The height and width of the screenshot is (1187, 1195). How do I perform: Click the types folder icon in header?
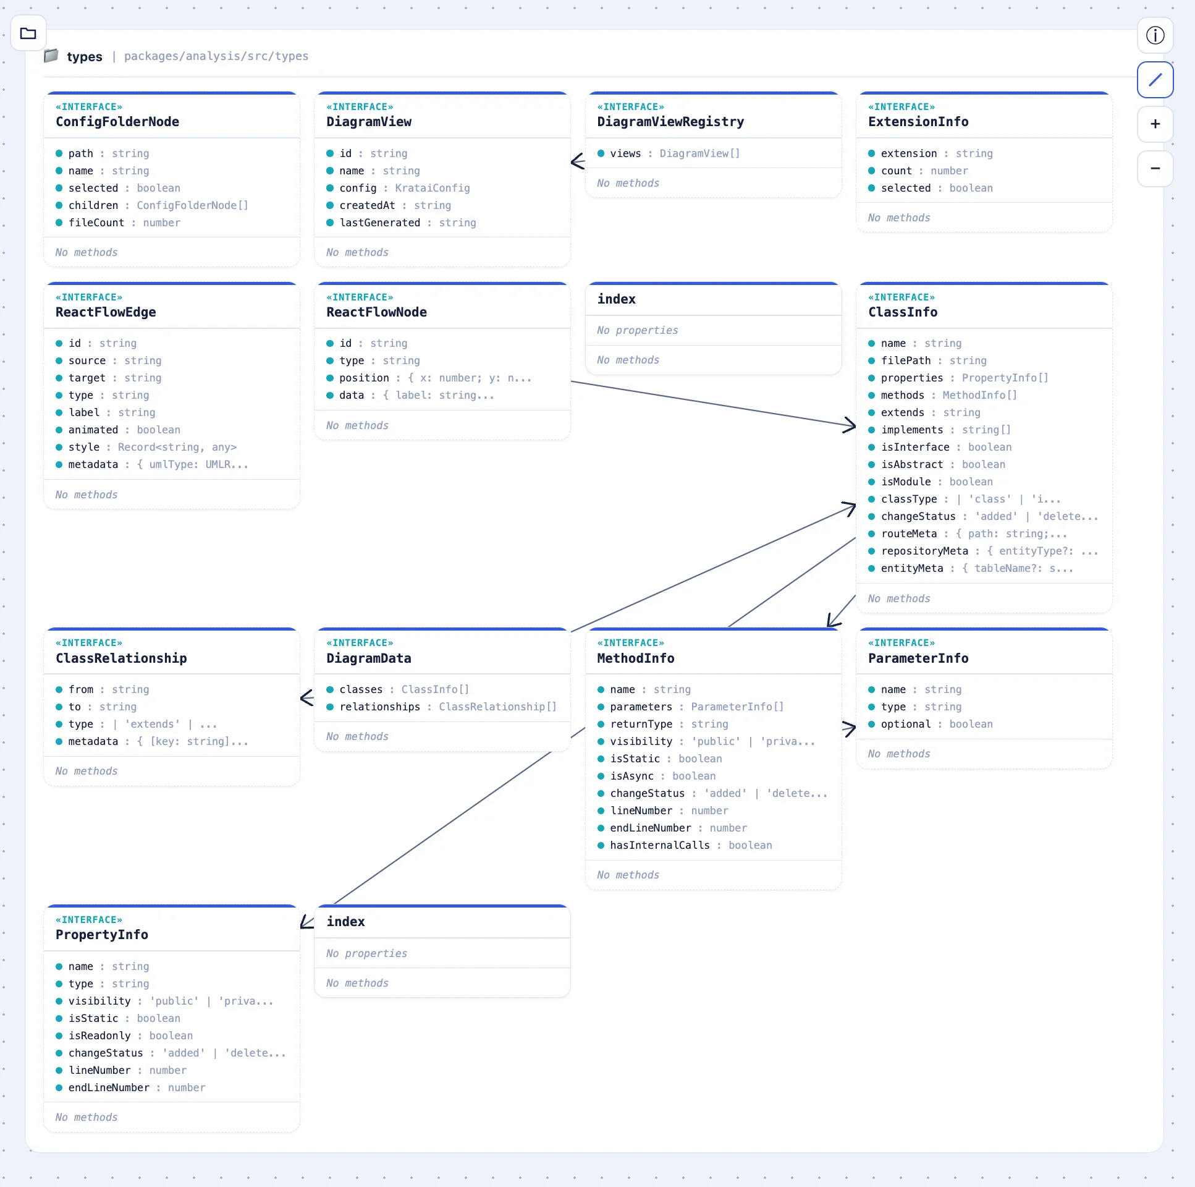pos(51,56)
